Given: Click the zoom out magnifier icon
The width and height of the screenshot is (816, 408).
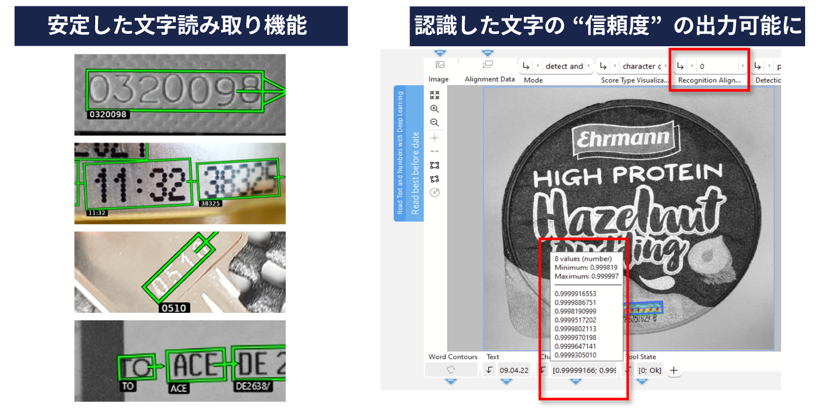Looking at the screenshot, I should (x=434, y=122).
